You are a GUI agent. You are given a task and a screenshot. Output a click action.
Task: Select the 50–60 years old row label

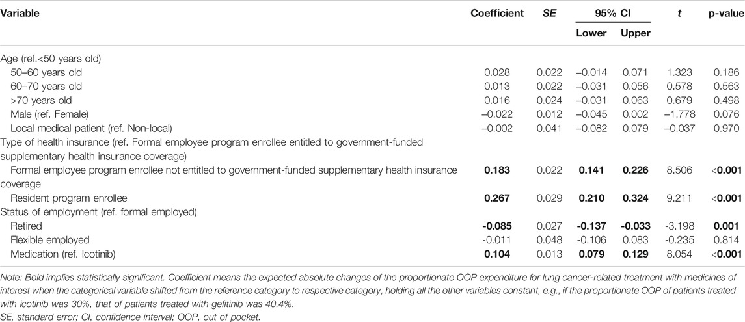point(46,73)
